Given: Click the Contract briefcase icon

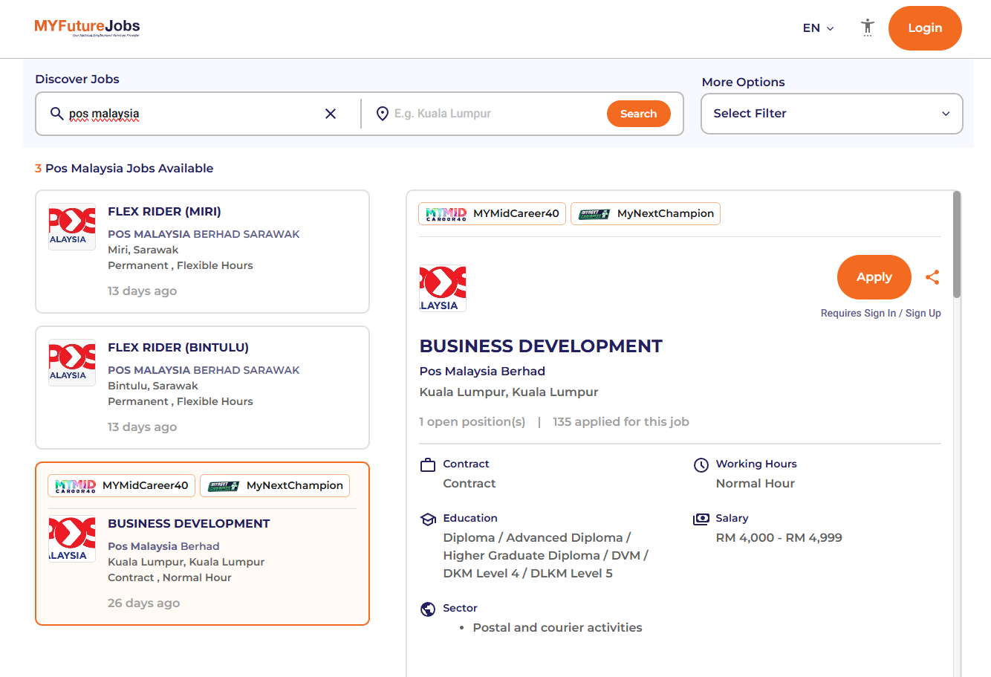Looking at the screenshot, I should [428, 465].
